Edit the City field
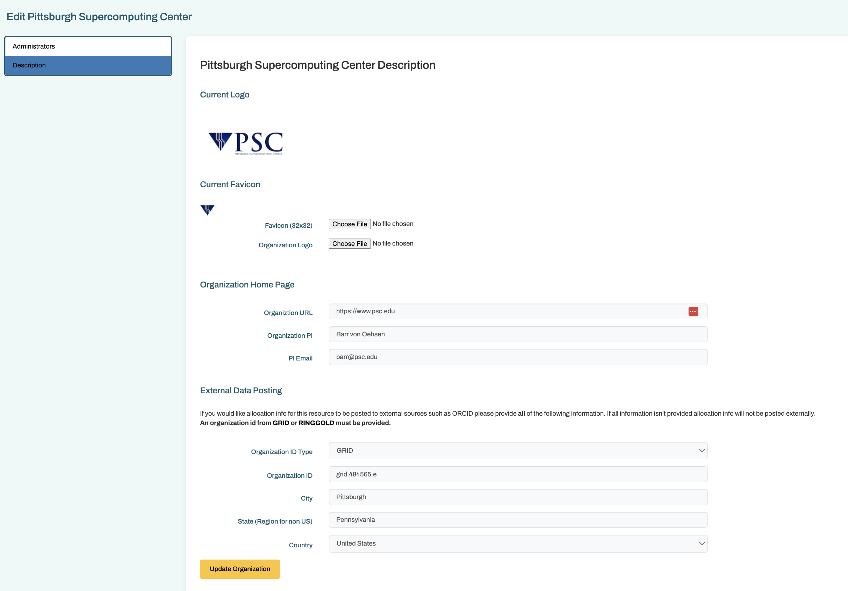Image resolution: width=848 pixels, height=591 pixels. [518, 497]
